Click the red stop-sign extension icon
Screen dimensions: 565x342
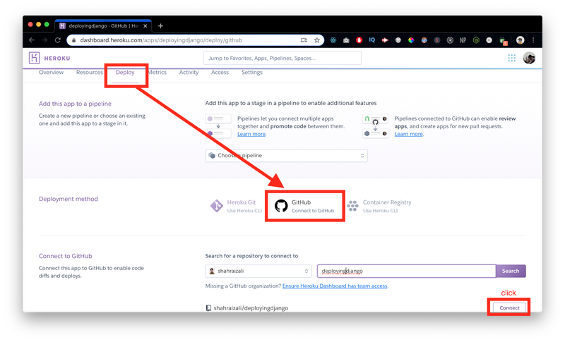coord(359,40)
